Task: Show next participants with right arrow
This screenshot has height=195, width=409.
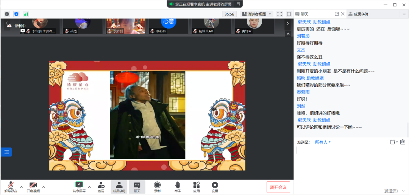Action: tap(288, 23)
